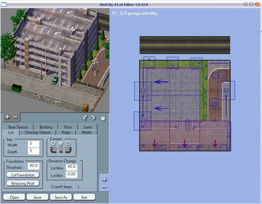Open the Water tab
Viewport: 262px width, 204px height.
[87, 132]
